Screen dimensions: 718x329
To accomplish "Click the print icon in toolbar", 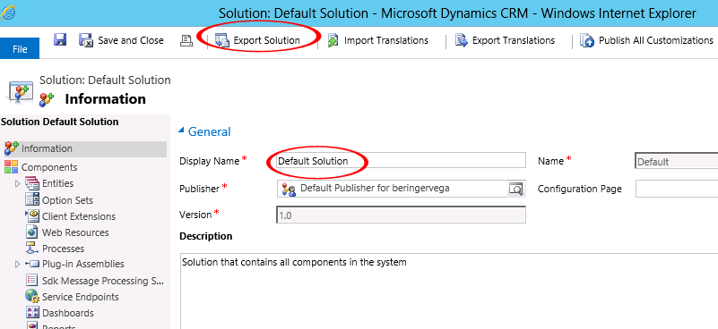I will coord(186,40).
